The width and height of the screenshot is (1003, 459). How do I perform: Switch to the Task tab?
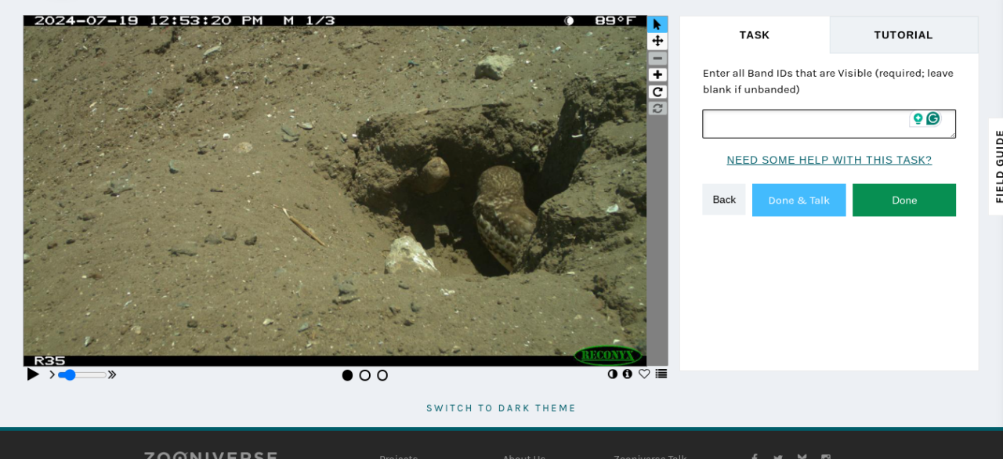pyautogui.click(x=755, y=35)
